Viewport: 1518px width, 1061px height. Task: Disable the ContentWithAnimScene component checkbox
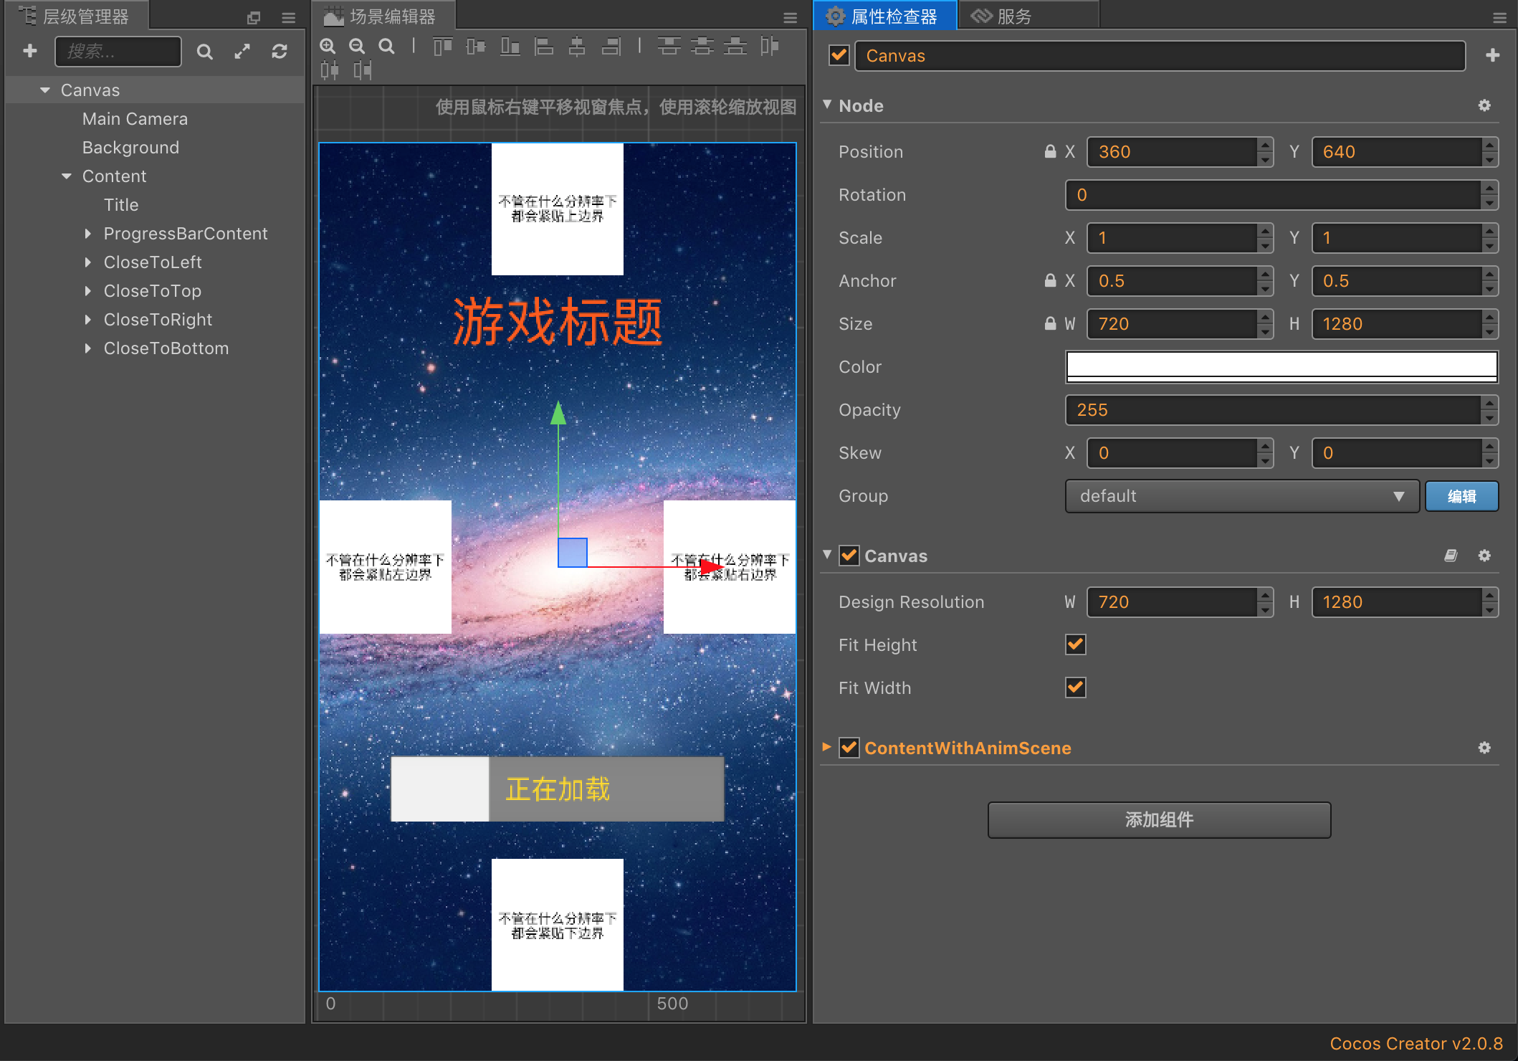[849, 748]
